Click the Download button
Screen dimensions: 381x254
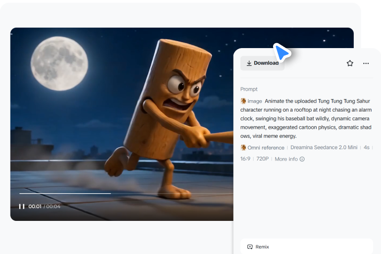tap(262, 63)
